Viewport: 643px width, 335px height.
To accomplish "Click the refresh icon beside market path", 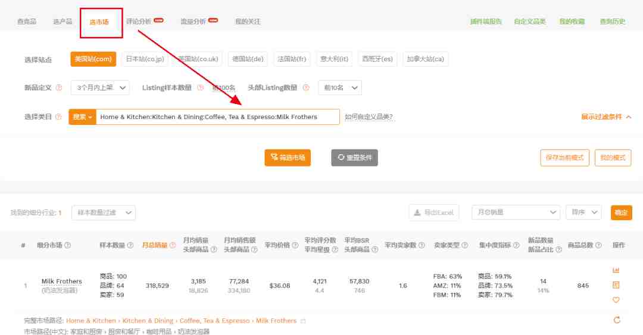I will click(x=617, y=320).
